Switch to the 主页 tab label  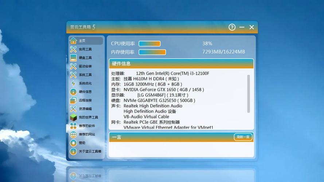tap(82, 41)
